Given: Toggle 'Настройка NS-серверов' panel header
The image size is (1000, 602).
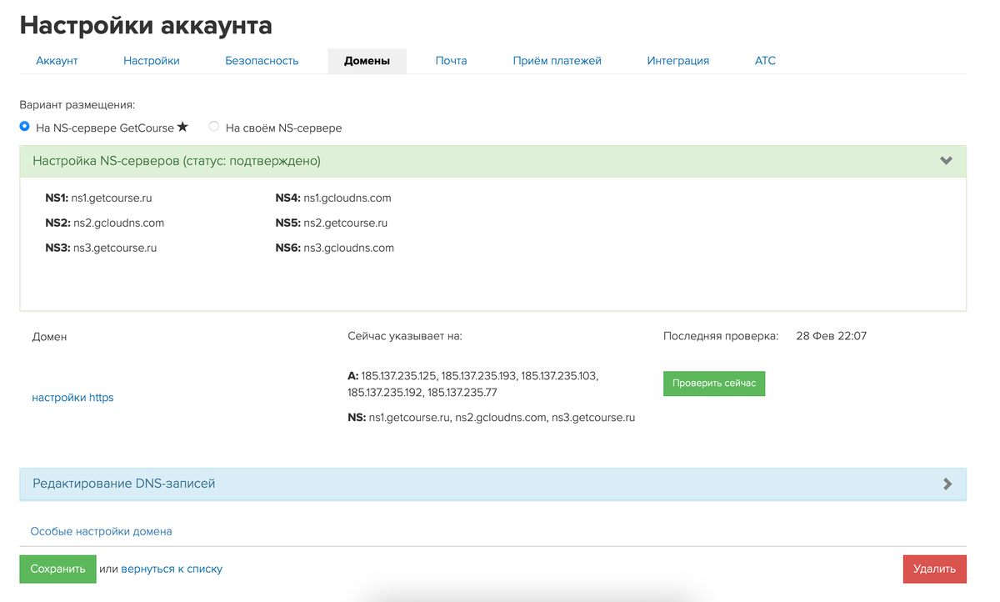Looking at the screenshot, I should click(177, 161).
